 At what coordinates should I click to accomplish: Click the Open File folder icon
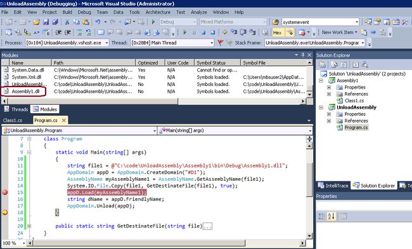pyautogui.click(x=36, y=22)
